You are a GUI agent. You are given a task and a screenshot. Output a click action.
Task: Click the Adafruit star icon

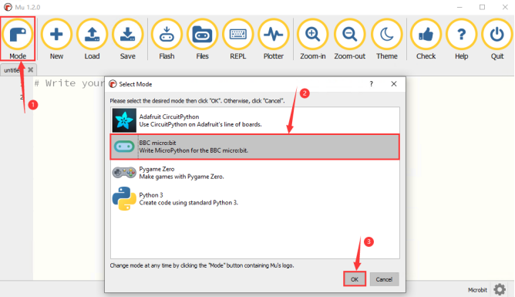(x=124, y=120)
